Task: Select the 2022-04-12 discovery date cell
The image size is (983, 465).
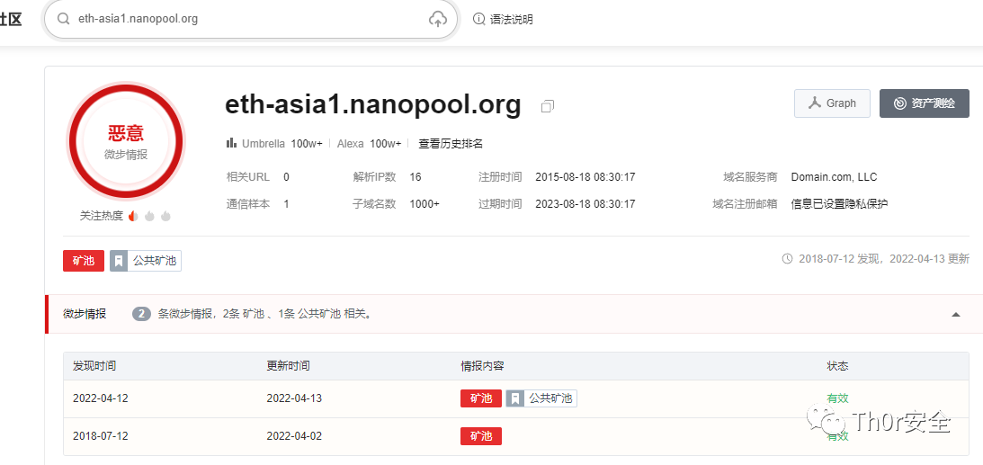Action: click(x=101, y=398)
